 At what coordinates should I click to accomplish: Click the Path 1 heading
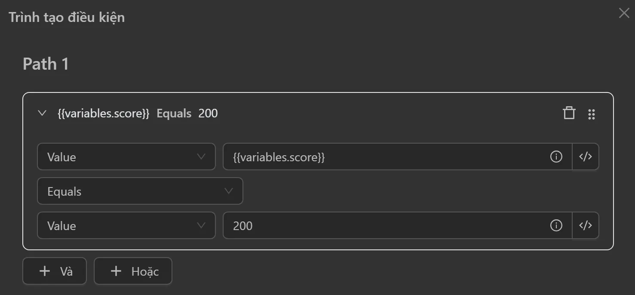tap(46, 64)
